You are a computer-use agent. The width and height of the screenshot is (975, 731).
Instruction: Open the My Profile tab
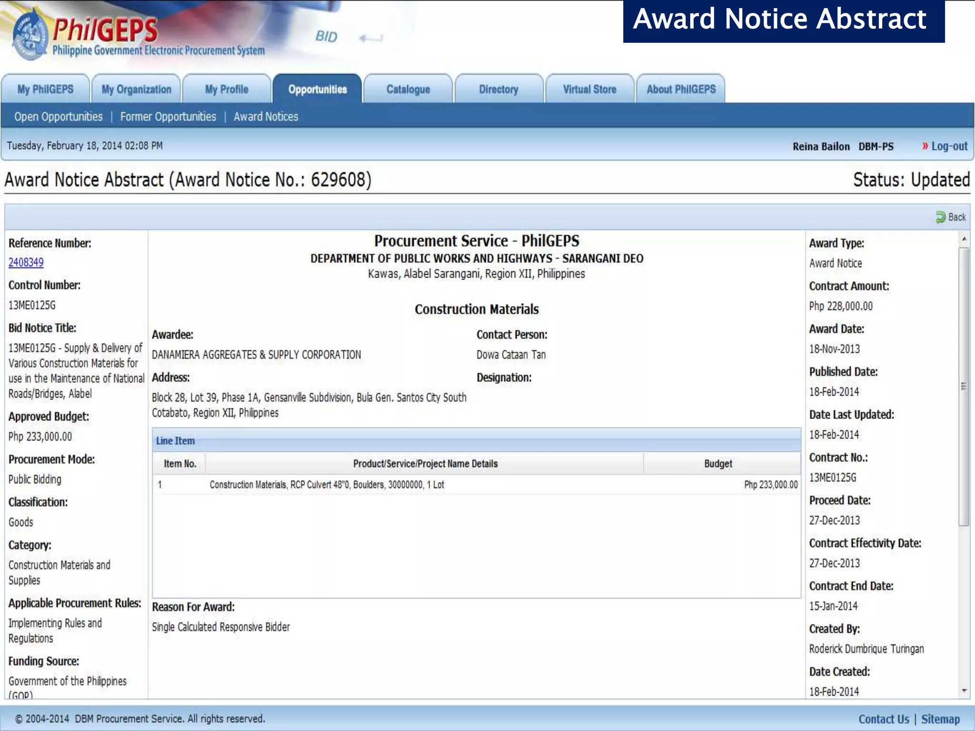coord(227,89)
